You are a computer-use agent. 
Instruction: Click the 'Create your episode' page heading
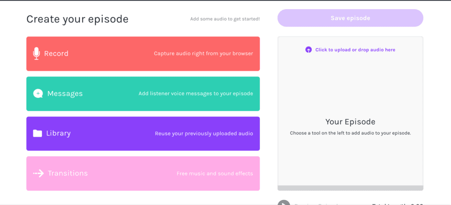(77, 19)
